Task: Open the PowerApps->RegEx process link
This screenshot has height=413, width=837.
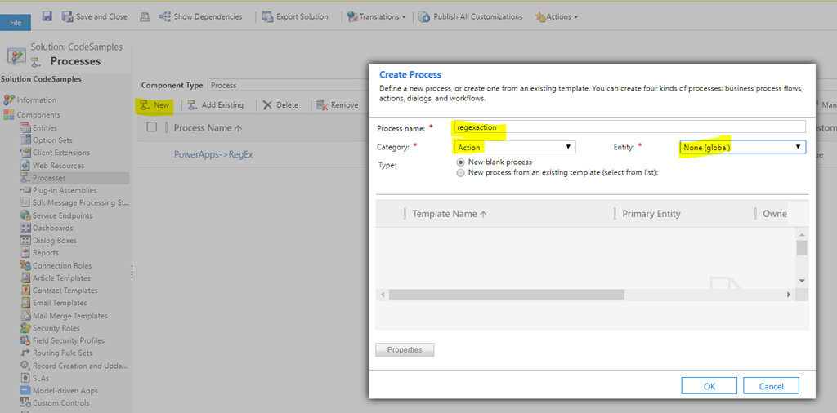Action: pos(213,154)
